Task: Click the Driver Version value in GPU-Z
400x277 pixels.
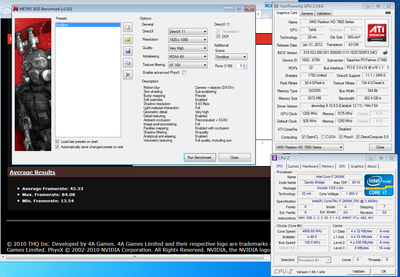Action: click(345, 106)
